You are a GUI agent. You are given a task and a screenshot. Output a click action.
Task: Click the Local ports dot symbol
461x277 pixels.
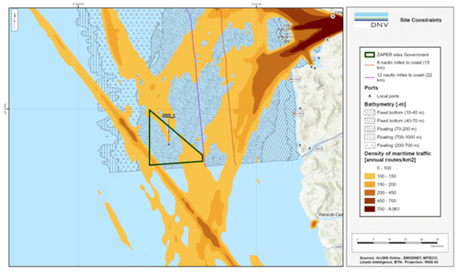point(370,96)
